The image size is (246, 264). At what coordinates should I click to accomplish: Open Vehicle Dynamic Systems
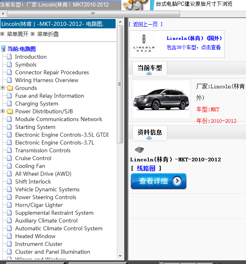[47, 189]
